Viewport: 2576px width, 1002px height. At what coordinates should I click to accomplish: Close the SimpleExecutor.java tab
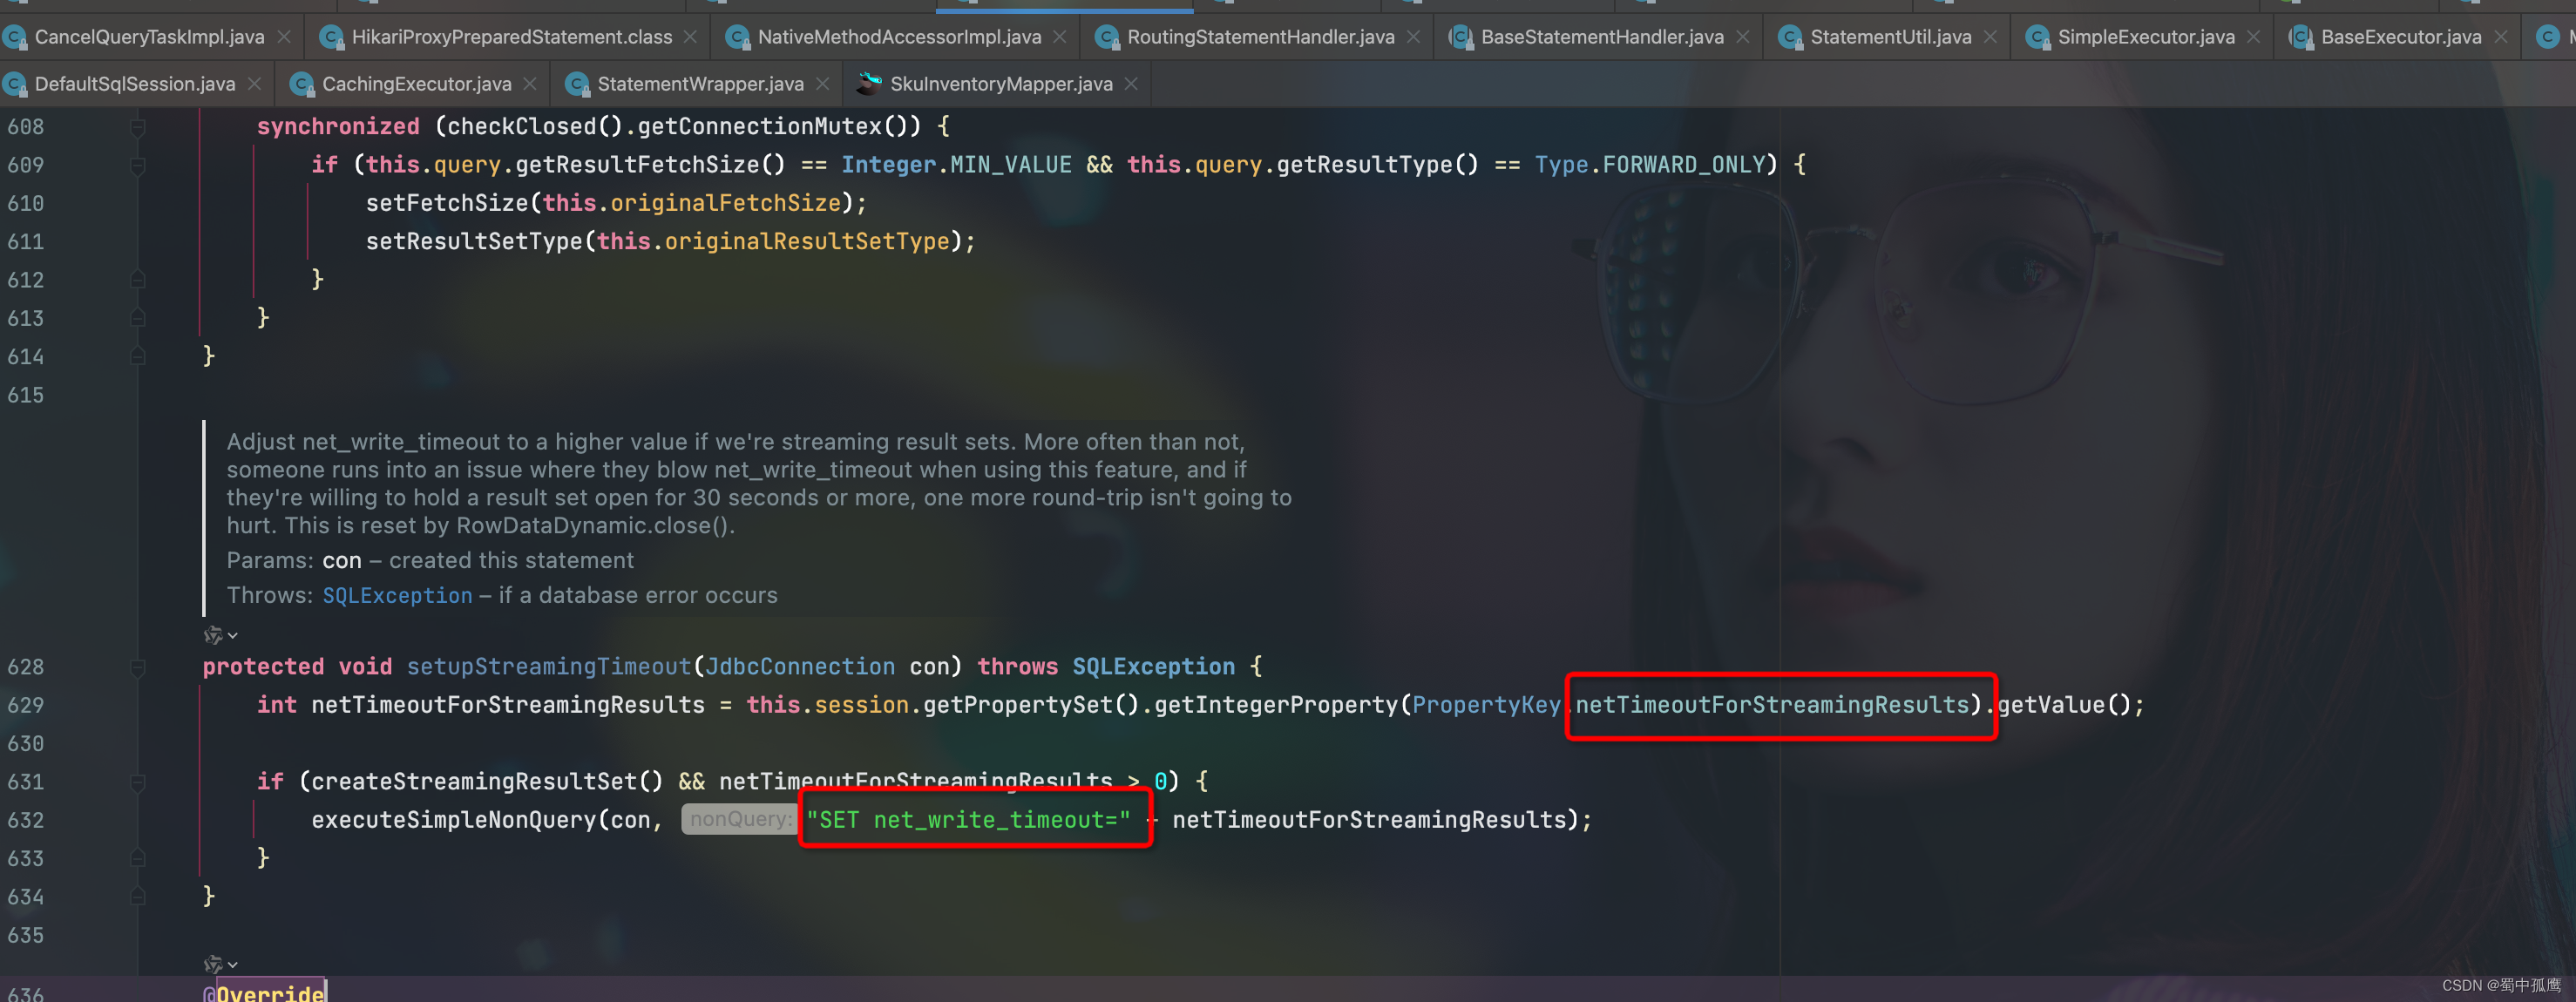tap(2253, 37)
